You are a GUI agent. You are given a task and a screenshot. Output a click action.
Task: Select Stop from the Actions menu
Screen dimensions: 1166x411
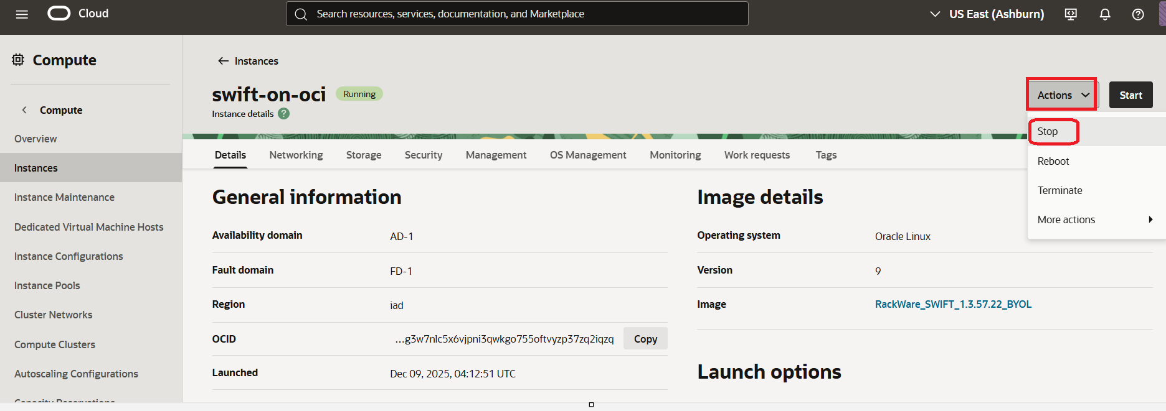(1048, 131)
